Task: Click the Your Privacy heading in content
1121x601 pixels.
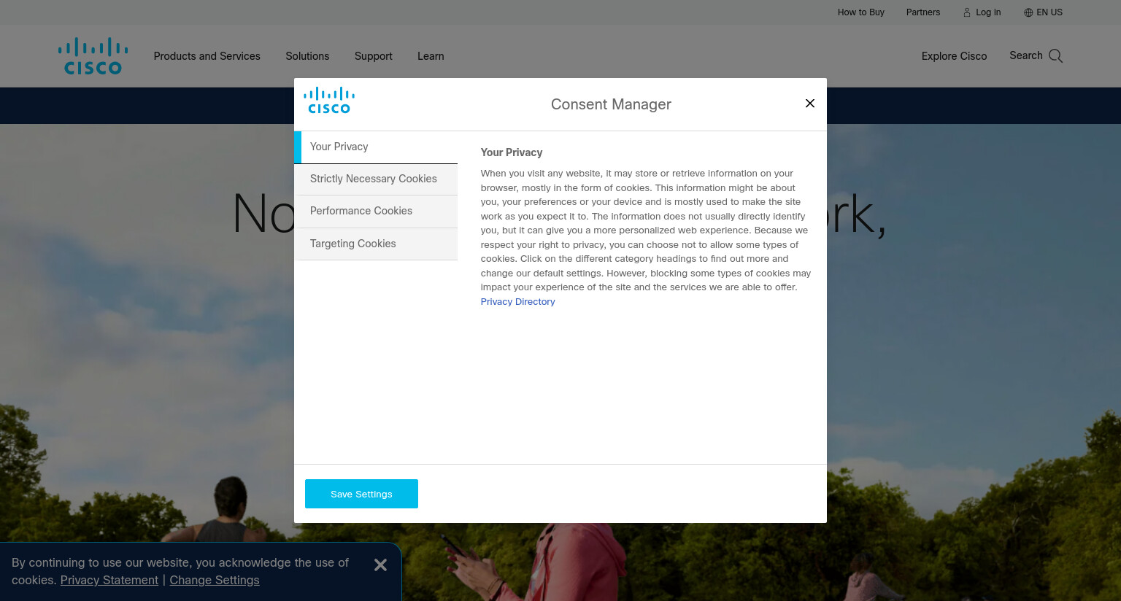Action: coord(511,152)
